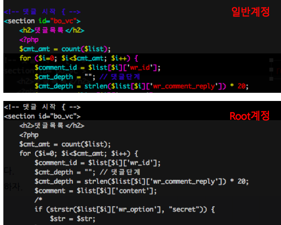The height and width of the screenshot is (225, 281).
Task: Click the $comment = $list content line
Action: coord(96,191)
